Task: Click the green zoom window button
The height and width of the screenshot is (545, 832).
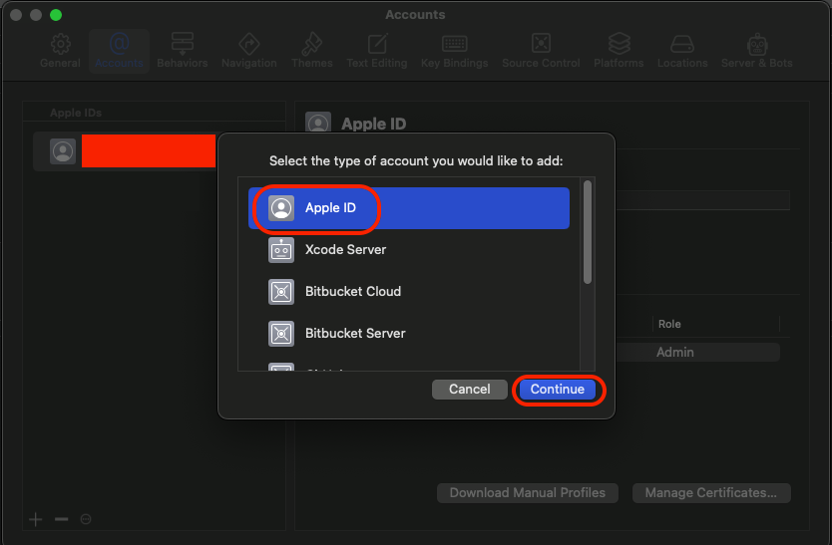Action: (56, 15)
